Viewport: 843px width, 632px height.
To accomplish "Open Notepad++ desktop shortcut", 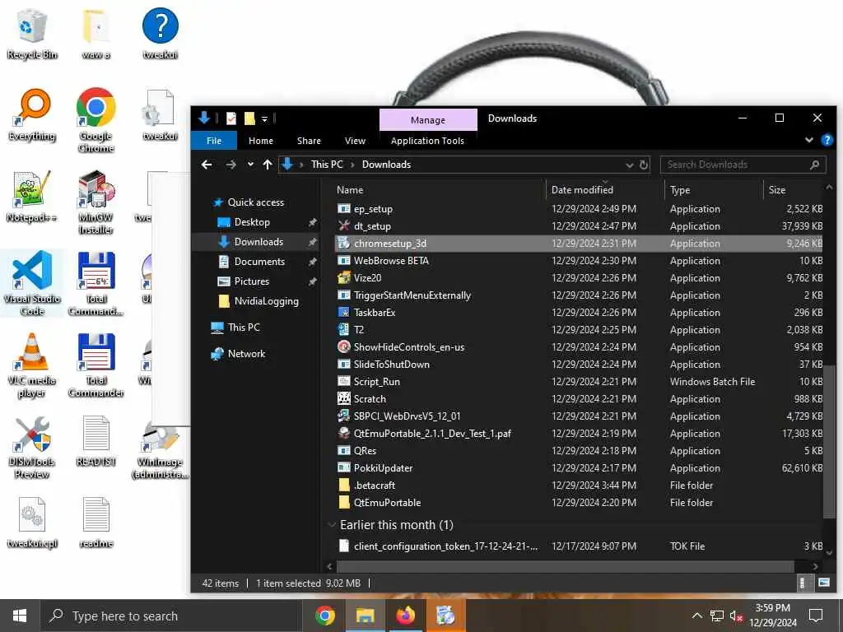I will (32, 197).
